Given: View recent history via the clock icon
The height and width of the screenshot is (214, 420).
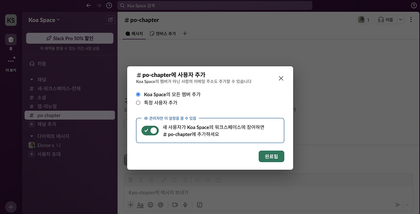Looking at the screenshot, I should pyautogui.click(x=109, y=5).
